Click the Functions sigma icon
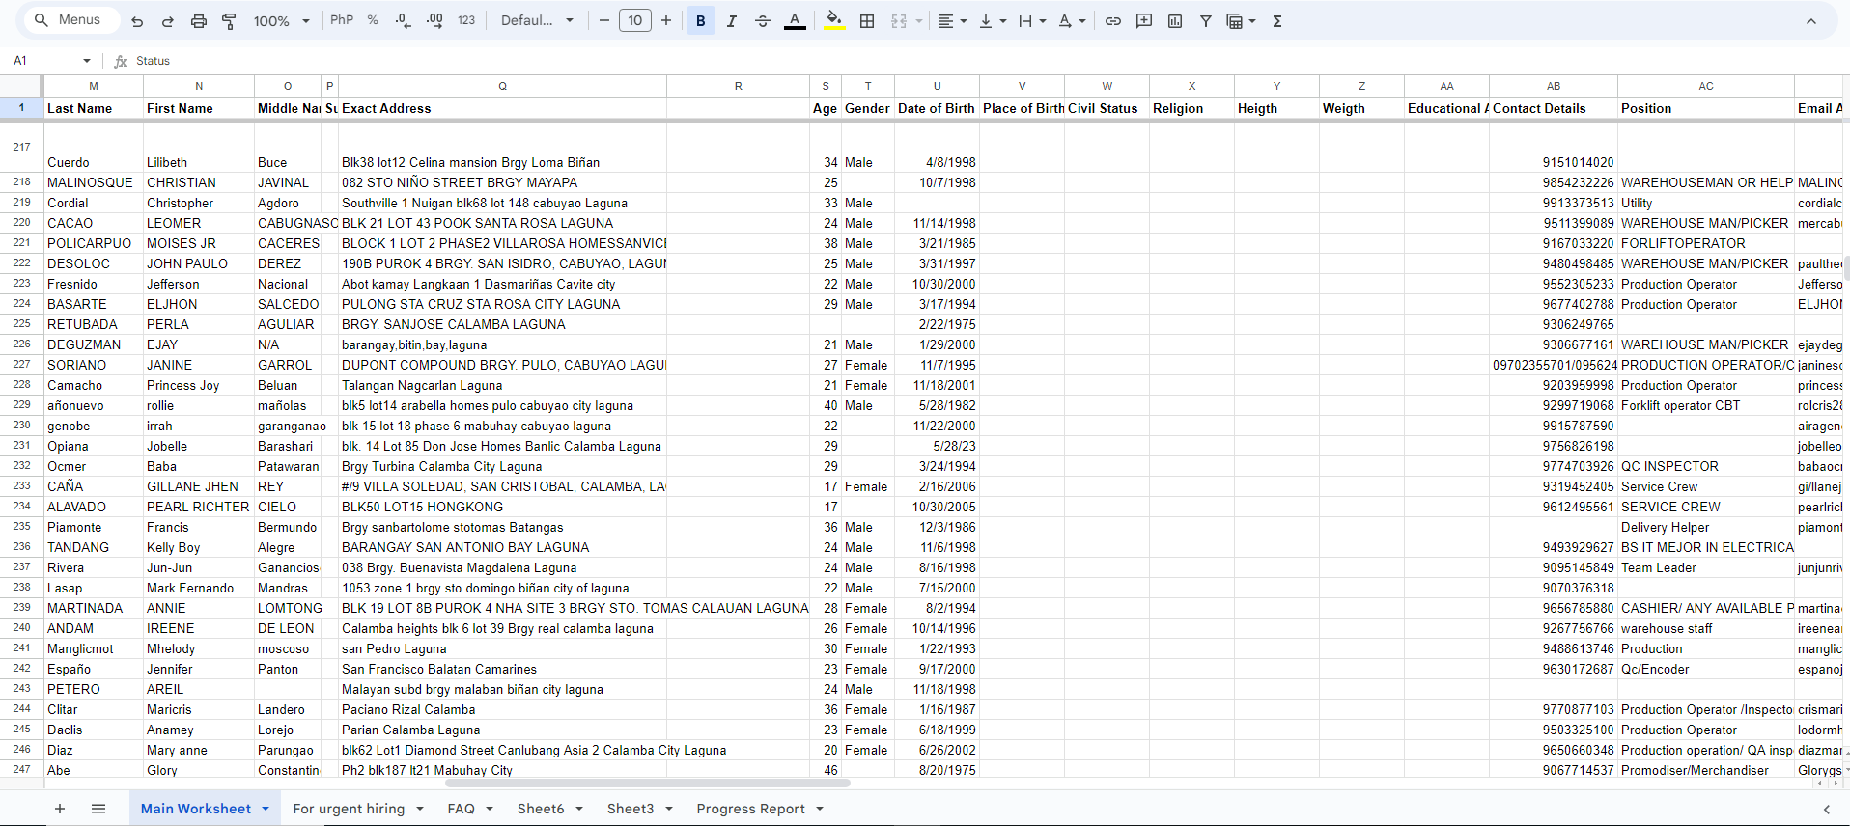Screen dimensions: 1850x826 [x=1277, y=20]
